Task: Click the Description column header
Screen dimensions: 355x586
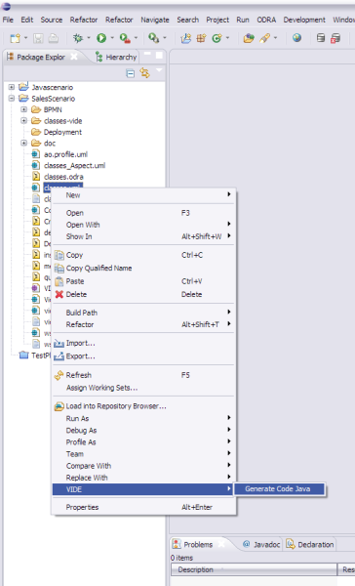Action: 254,569
